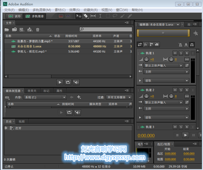
Task: Switch to 波形 waveform view
Action: point(14,16)
